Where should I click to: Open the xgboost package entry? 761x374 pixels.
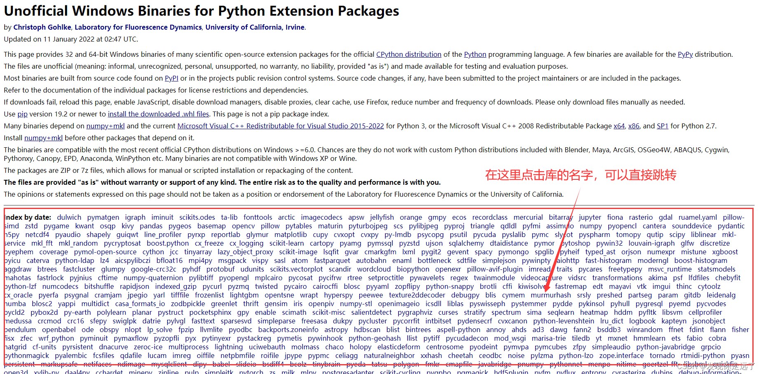725,252
